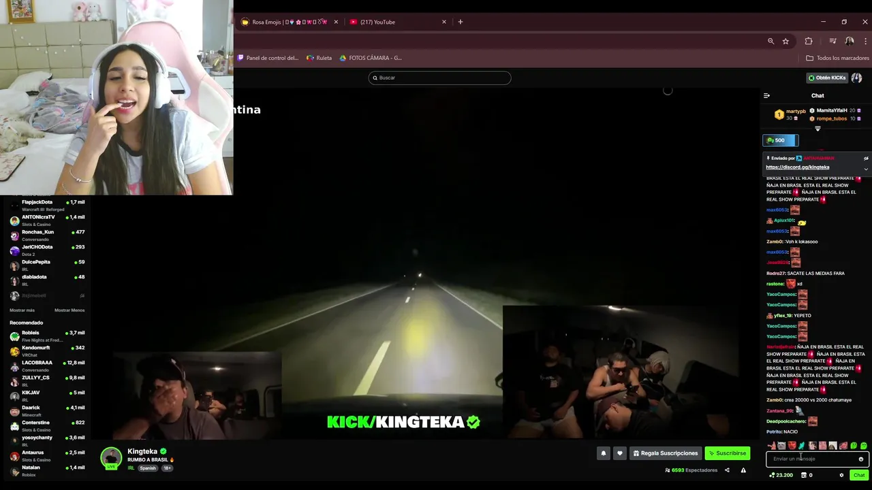872x490 pixels.
Task: Close the YouTube tab
Action: (444, 22)
